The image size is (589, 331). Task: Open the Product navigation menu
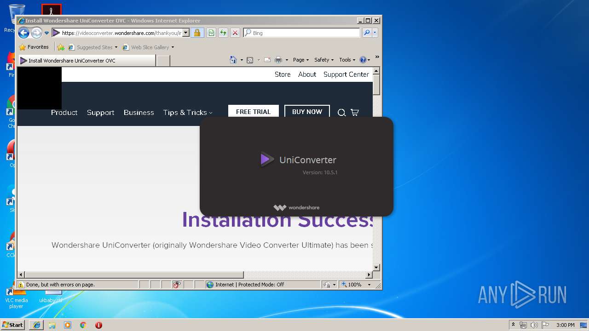click(x=64, y=112)
